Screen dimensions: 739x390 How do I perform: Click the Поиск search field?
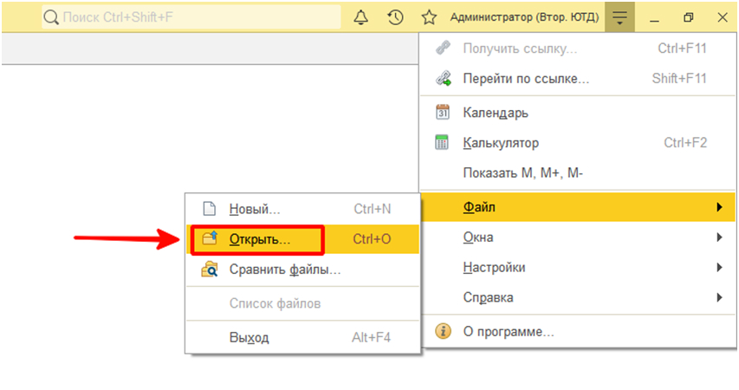191,17
